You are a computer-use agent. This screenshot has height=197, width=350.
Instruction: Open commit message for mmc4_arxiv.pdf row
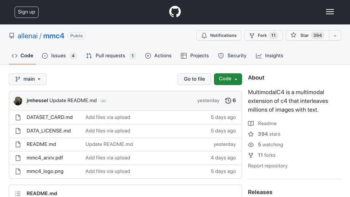coord(108,158)
